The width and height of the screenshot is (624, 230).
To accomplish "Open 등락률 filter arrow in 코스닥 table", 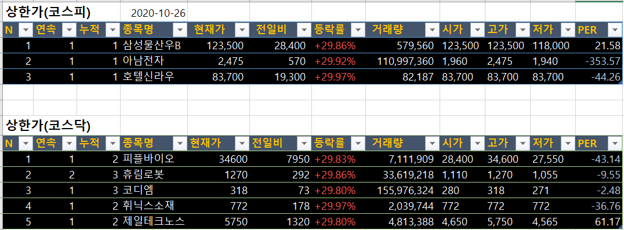I will point(358,143).
